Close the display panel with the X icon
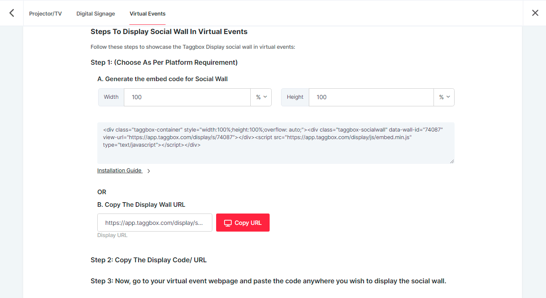This screenshot has width=546, height=298. [x=535, y=13]
